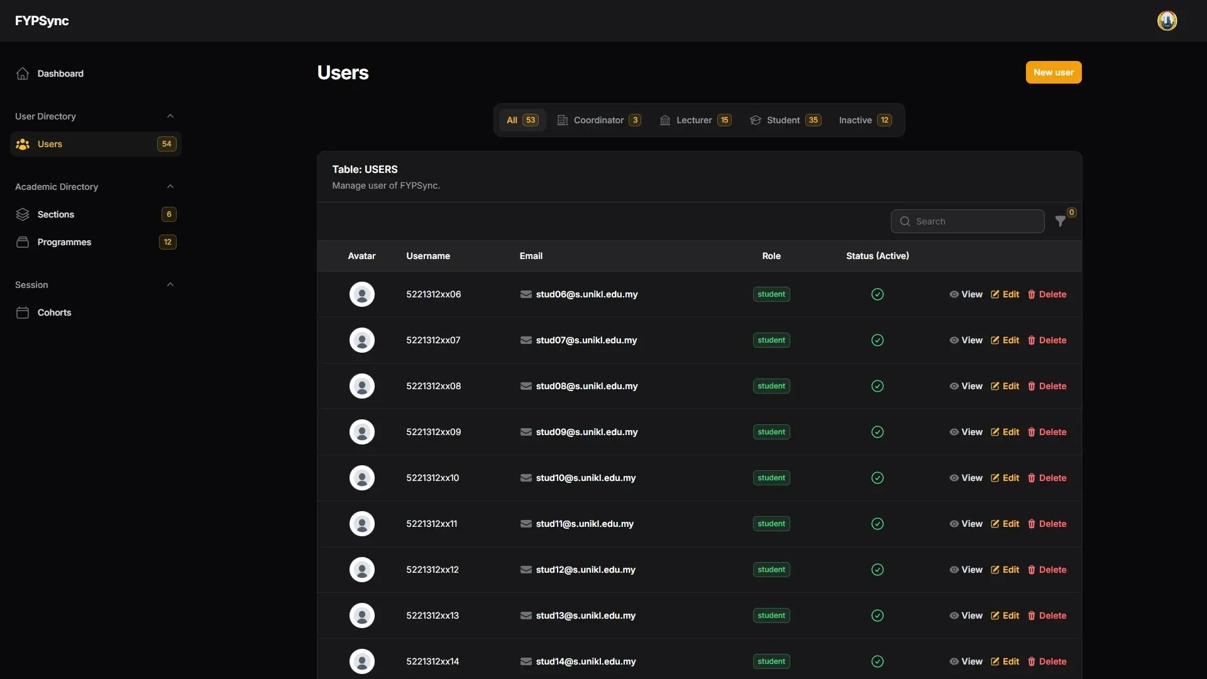This screenshot has height=679, width=1207.
Task: Open Sections in the sidebar
Action: (55, 214)
